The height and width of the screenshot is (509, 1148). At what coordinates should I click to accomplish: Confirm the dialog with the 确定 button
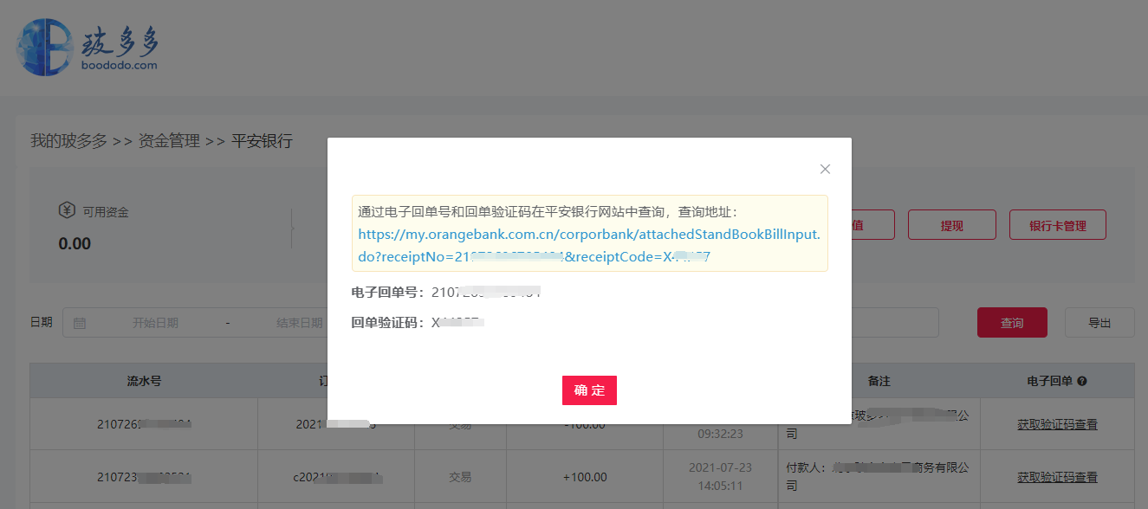click(589, 390)
